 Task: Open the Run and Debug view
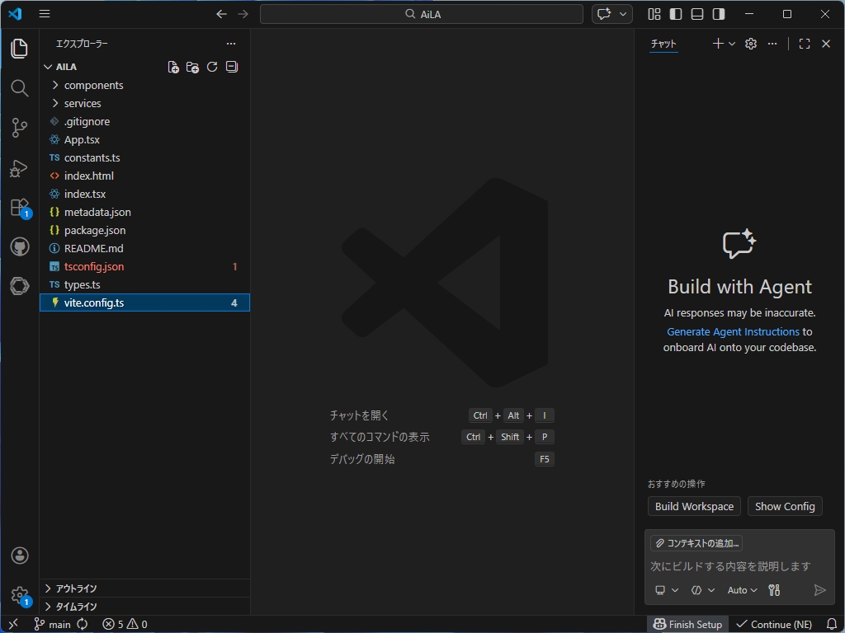coord(19,167)
